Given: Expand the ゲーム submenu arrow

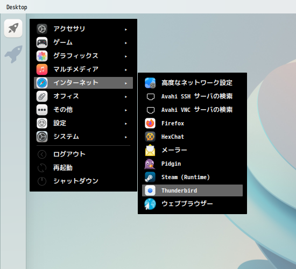Looking at the screenshot, I should point(126,43).
